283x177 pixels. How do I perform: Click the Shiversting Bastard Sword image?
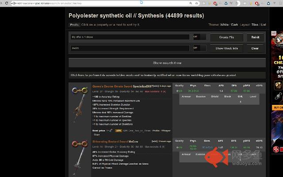tap(79, 161)
